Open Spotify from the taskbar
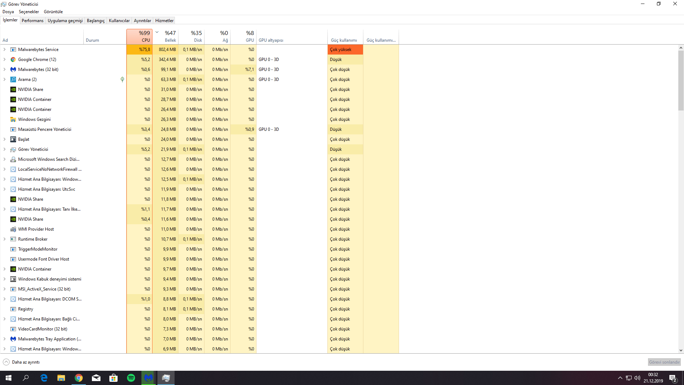 point(131,378)
